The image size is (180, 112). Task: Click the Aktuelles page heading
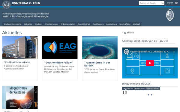coord(12,33)
